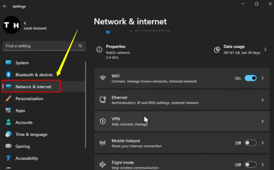Select System in the sidebar
The image size is (274, 170).
coord(44,63)
